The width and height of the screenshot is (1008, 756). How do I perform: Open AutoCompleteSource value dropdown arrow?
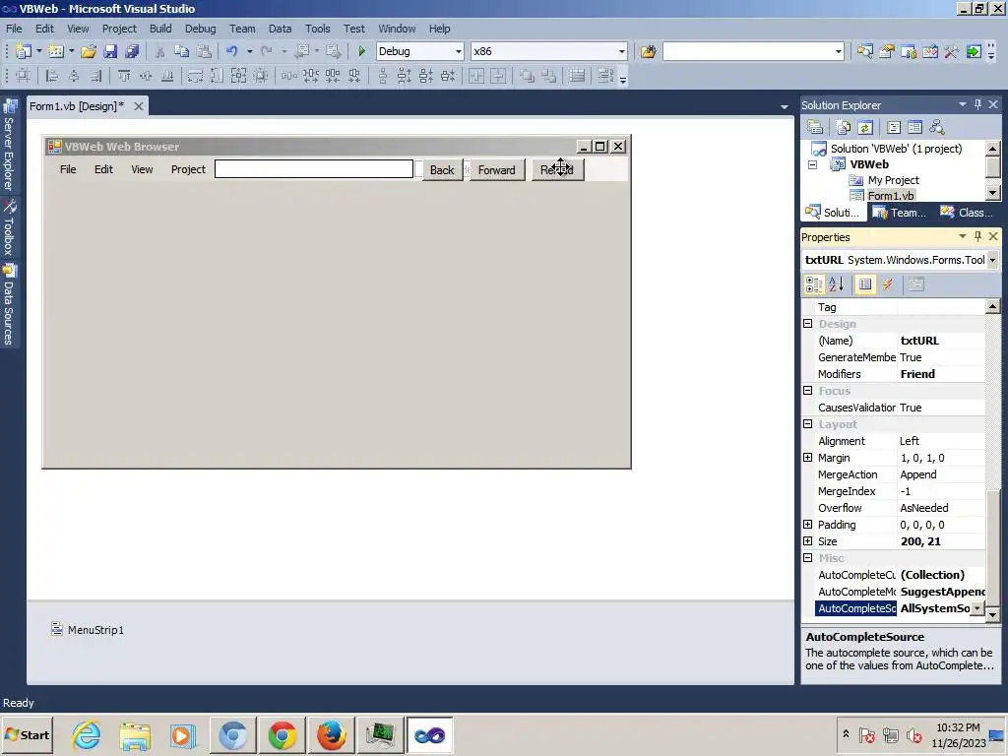click(x=977, y=608)
